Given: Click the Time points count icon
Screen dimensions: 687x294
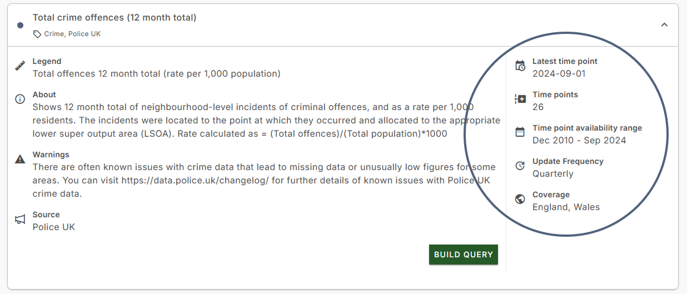Looking at the screenshot, I should [x=520, y=99].
